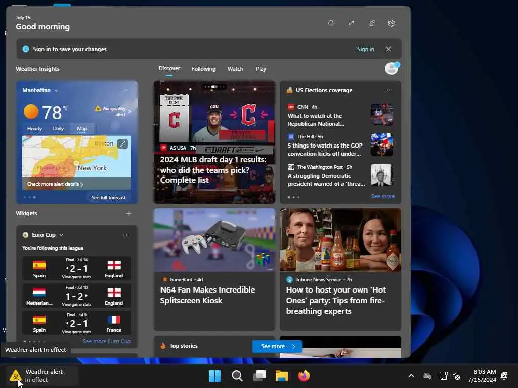Click the Sign in link

click(365, 49)
